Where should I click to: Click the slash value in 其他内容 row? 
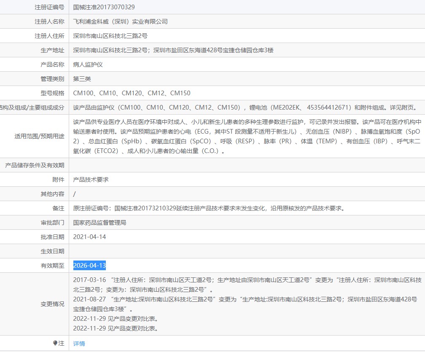pyautogui.click(x=75, y=194)
